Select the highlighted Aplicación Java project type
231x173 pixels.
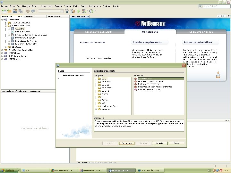(159, 79)
